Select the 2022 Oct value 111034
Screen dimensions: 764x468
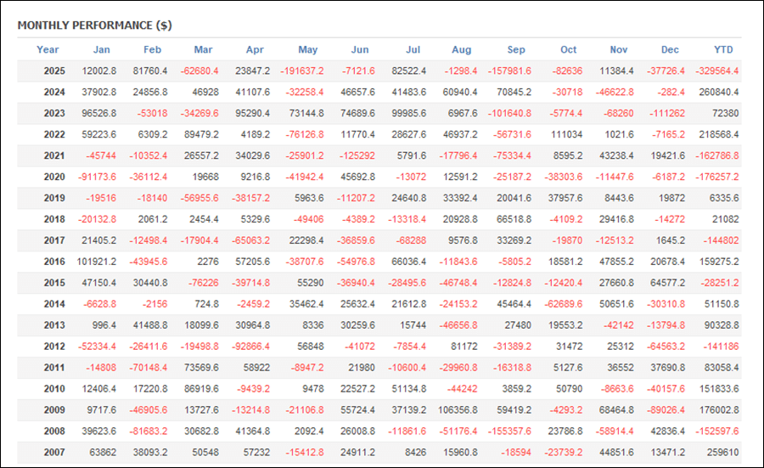click(561, 134)
